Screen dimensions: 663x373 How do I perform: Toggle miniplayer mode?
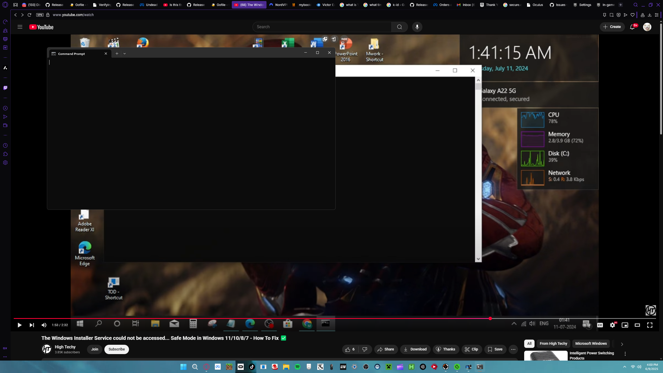tap(625, 325)
